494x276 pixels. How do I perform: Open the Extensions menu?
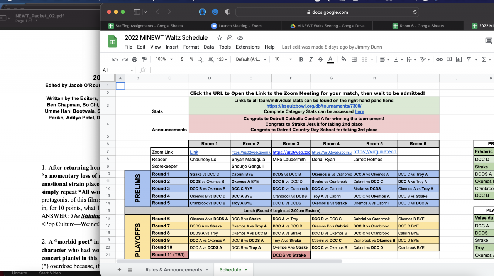point(248,47)
